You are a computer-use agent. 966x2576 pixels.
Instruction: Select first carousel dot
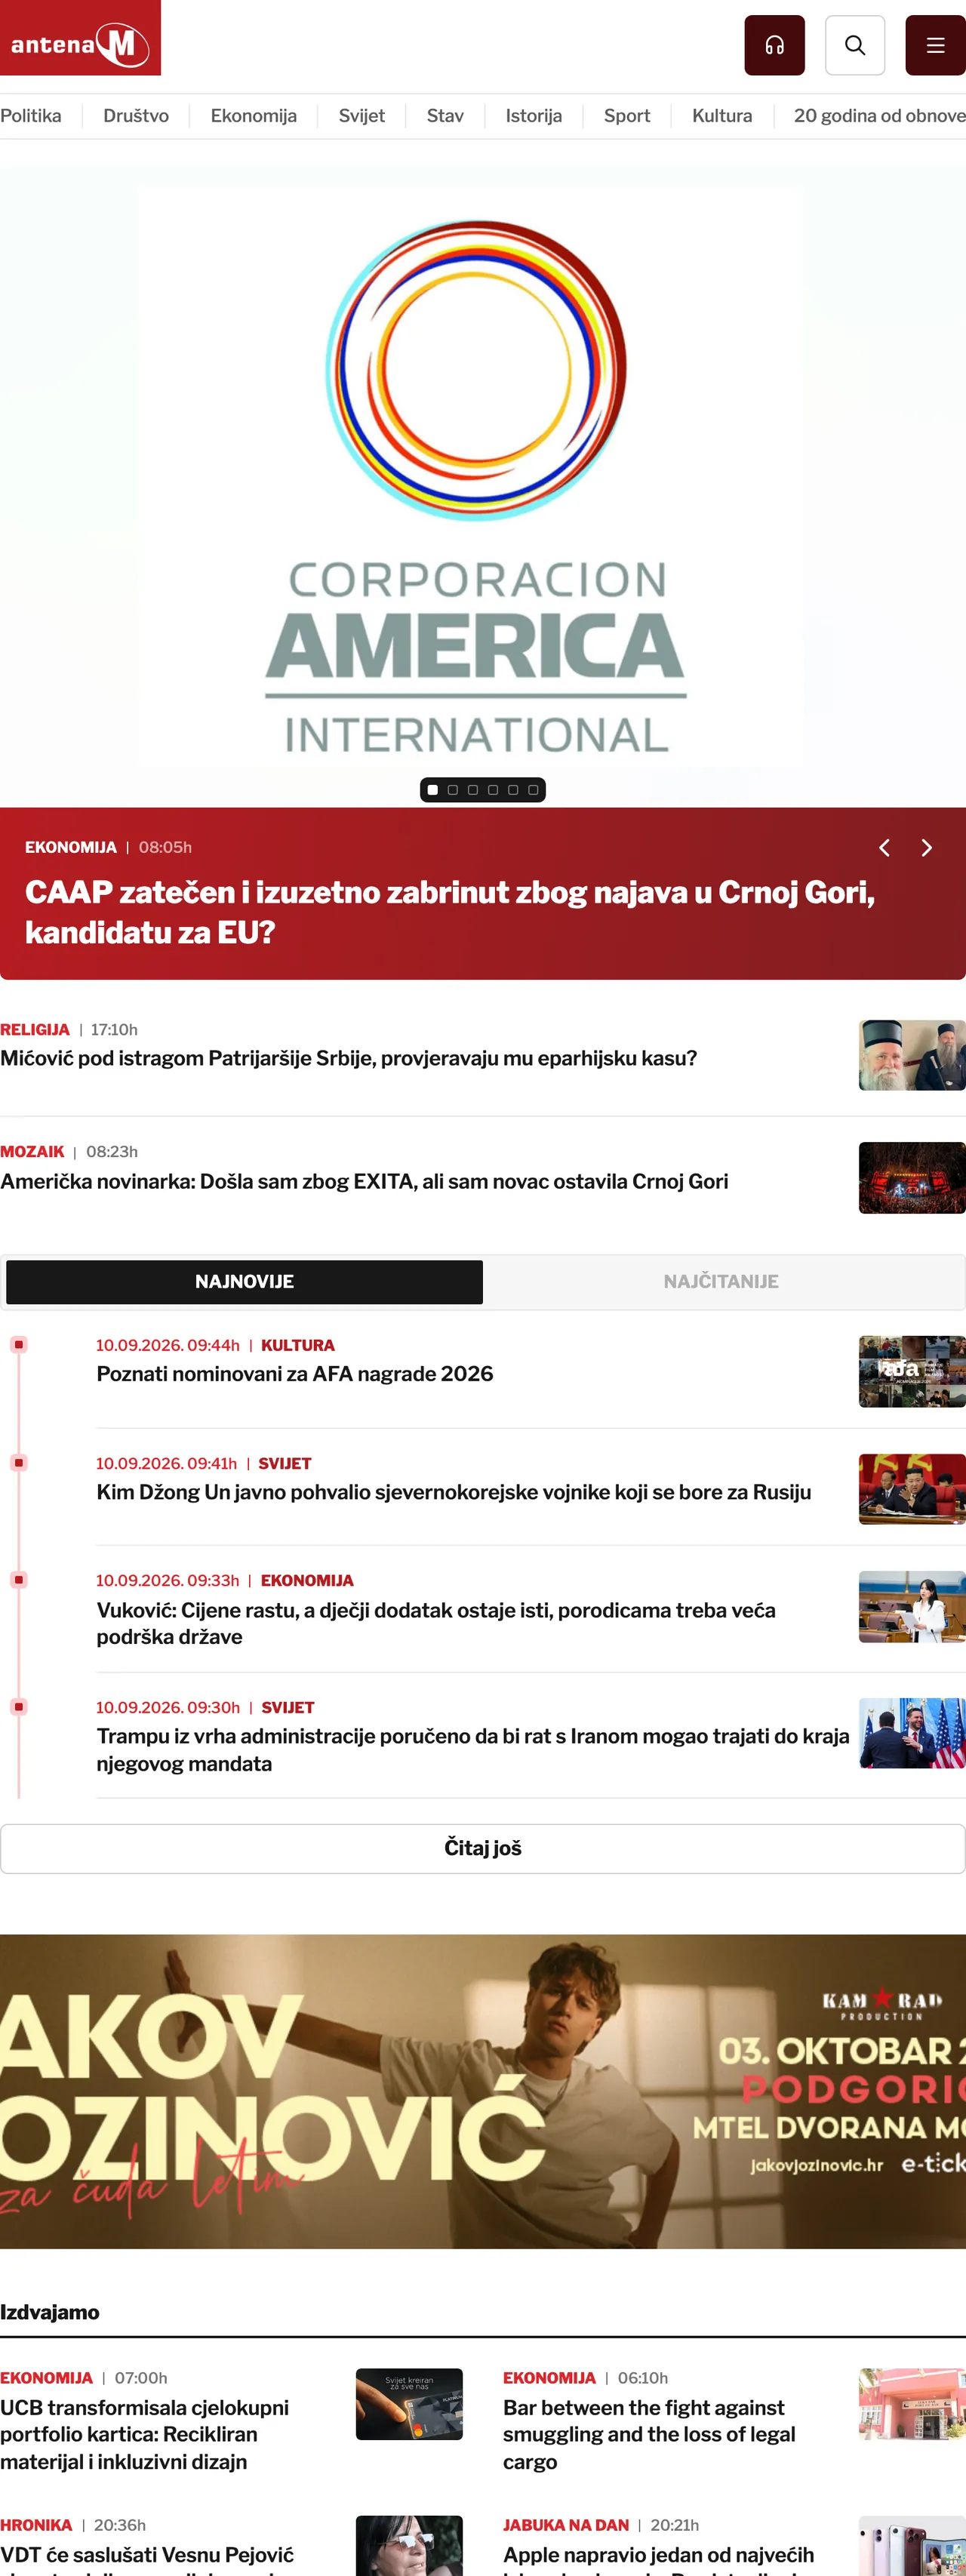(433, 790)
